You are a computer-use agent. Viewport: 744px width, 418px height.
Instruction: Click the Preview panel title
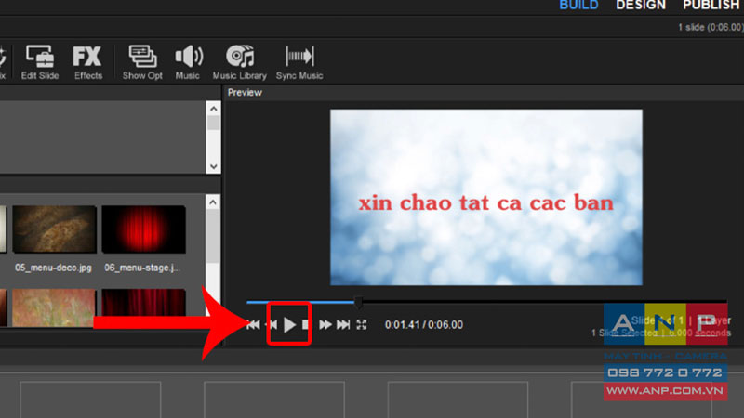pyautogui.click(x=245, y=92)
